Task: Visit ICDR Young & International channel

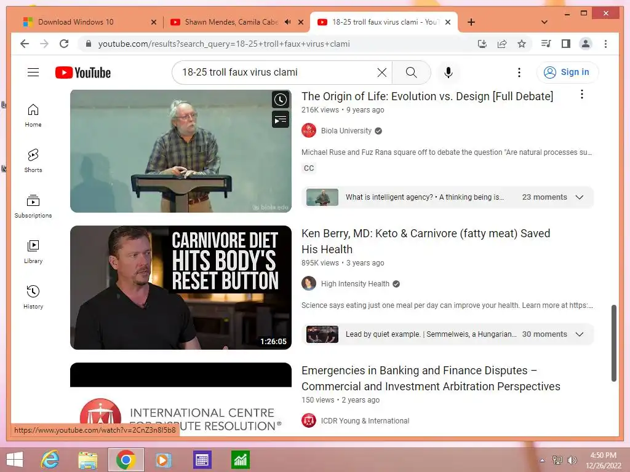Action: 365,420
